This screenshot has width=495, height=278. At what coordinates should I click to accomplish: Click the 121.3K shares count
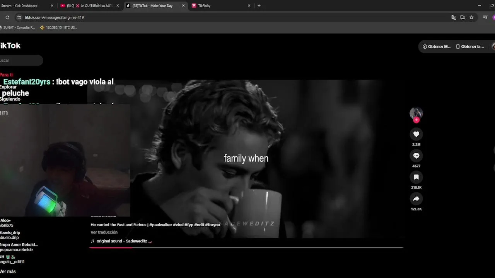pyautogui.click(x=416, y=209)
